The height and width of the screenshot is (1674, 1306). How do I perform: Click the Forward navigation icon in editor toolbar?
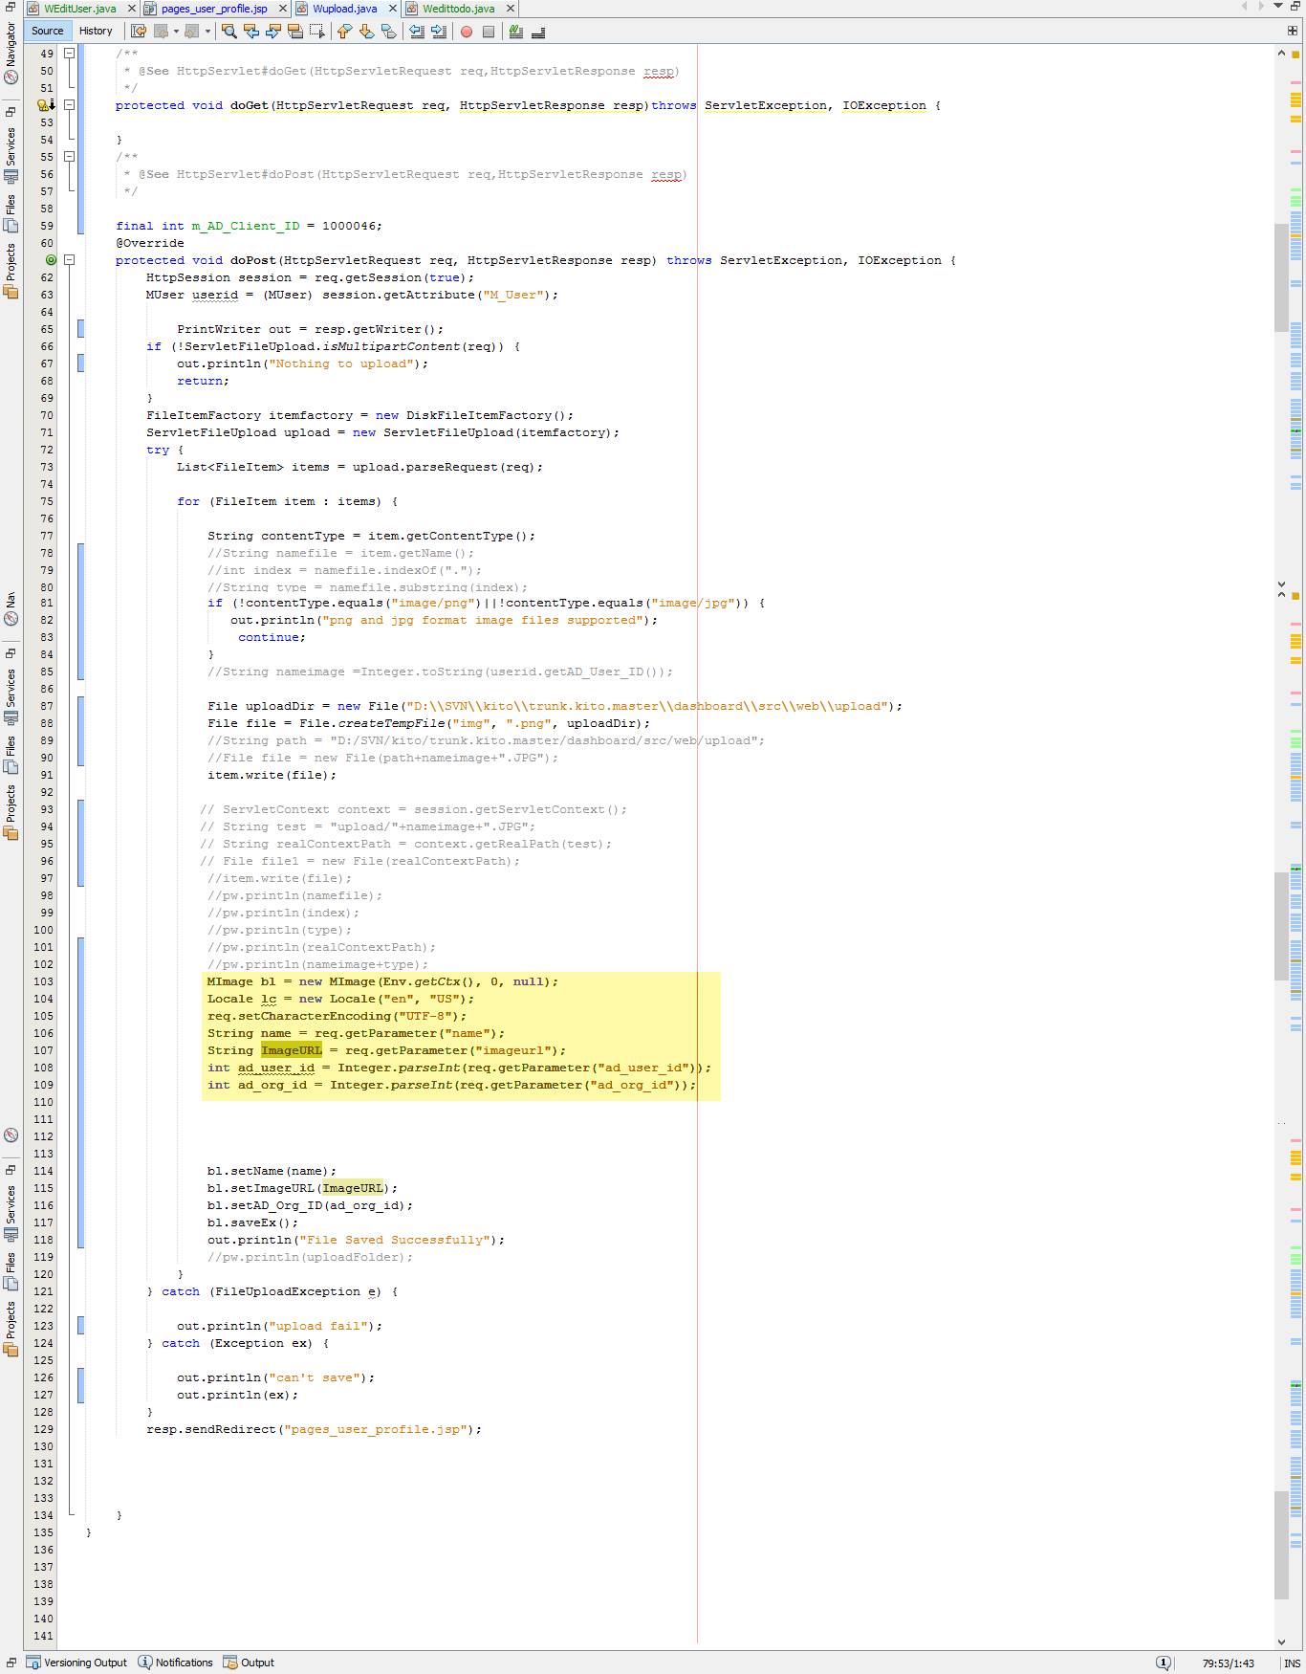192,31
